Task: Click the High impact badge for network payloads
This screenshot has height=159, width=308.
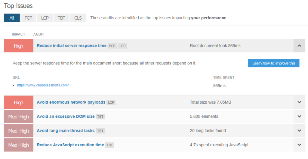Action: tap(19, 102)
